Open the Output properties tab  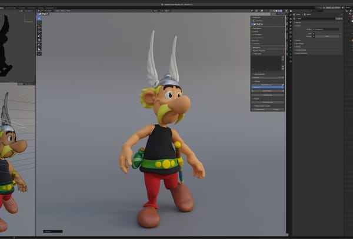point(291,22)
